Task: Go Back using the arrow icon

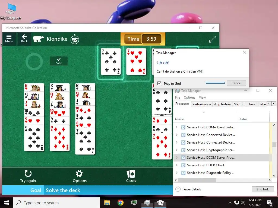Action: click(x=24, y=39)
